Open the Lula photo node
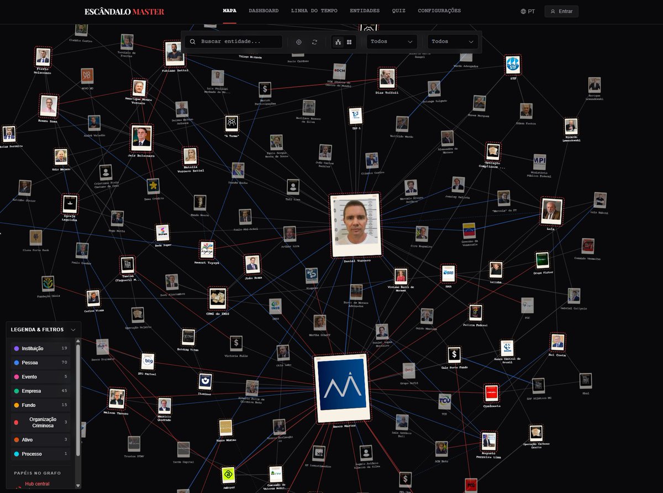Screen dimensions: 663x493 pyautogui.click(x=551, y=212)
